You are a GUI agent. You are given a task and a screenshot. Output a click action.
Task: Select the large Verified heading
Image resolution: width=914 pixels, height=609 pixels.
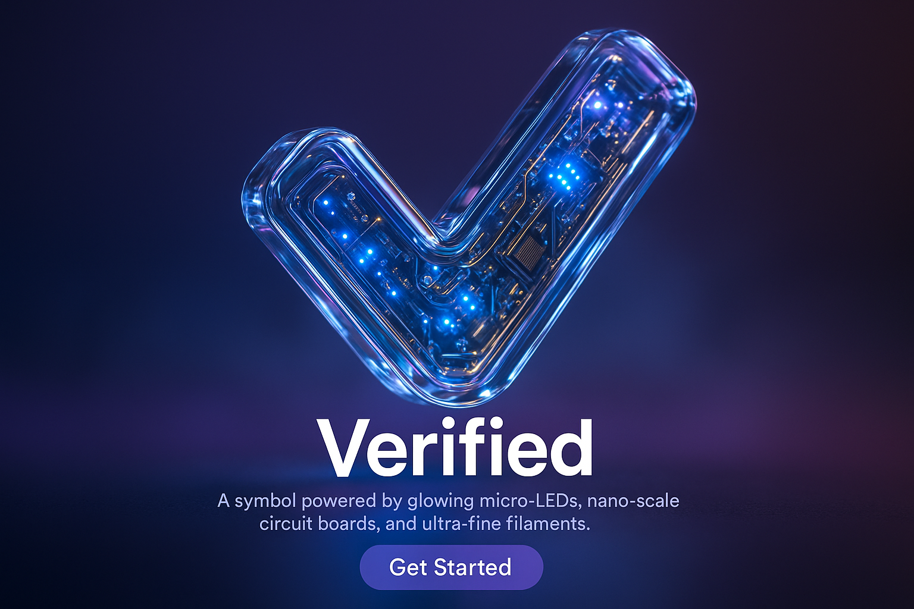[x=455, y=448]
